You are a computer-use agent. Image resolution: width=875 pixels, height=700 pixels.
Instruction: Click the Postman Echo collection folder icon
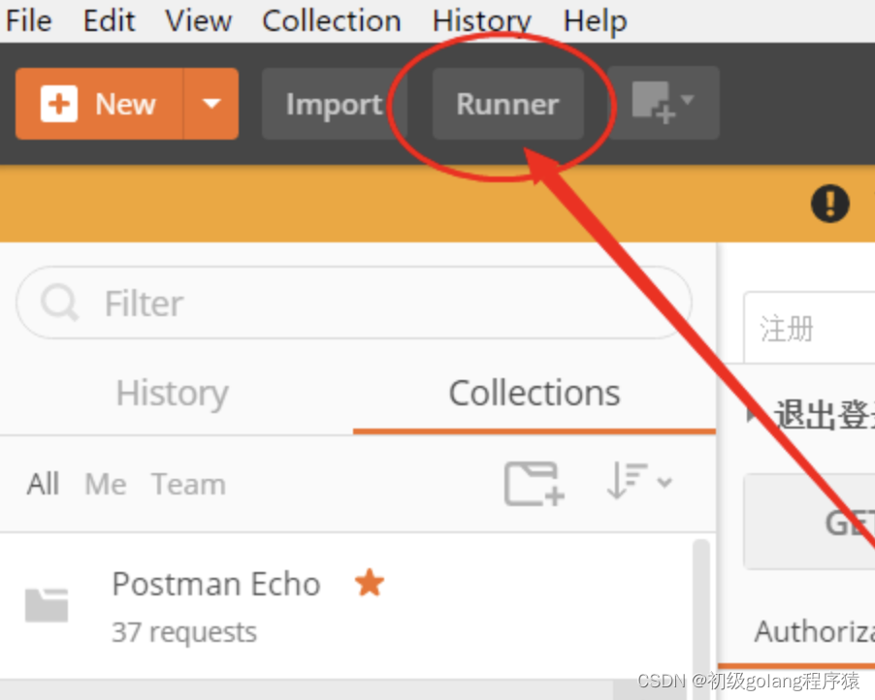[x=45, y=603]
